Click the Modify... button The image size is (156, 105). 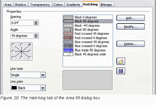click(131, 26)
